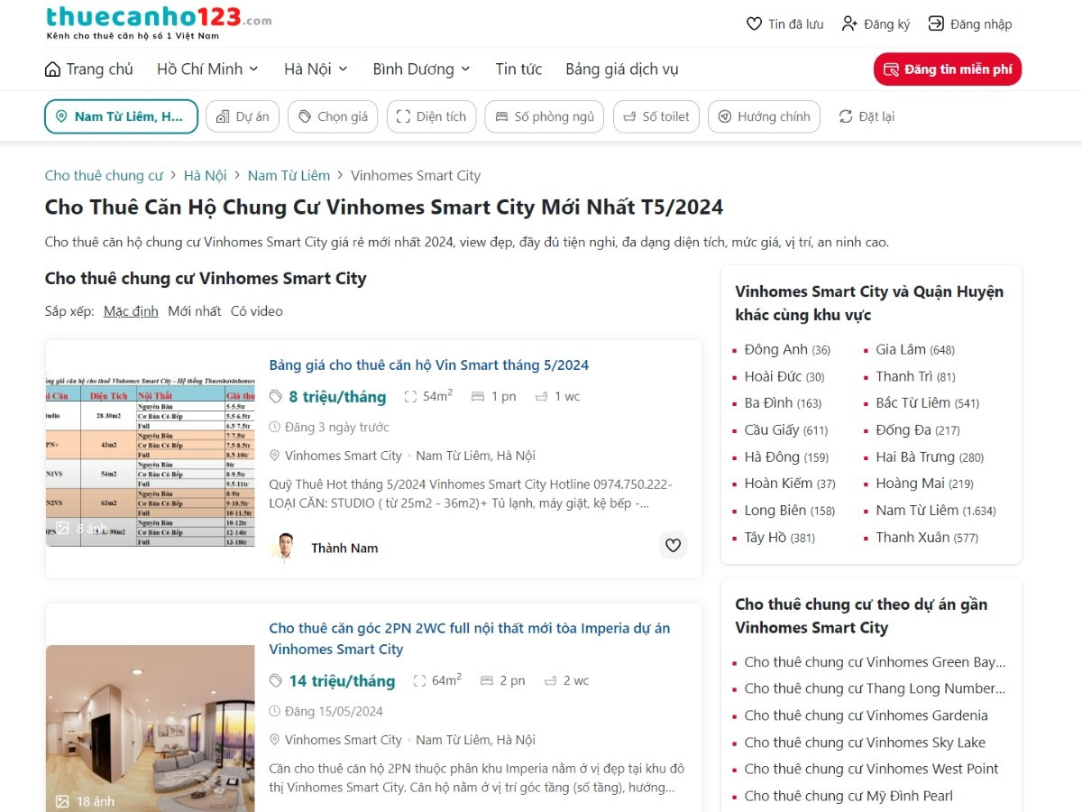Click Thành Nam's avatar photo
Viewport: 1082px width, 812px height.
point(285,548)
